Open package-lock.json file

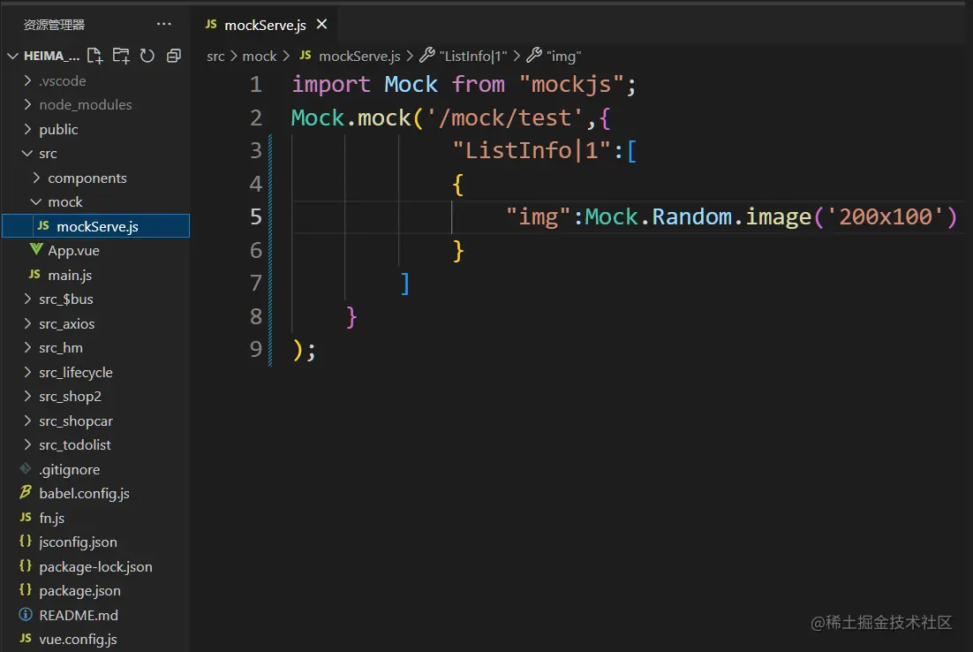tap(96, 567)
